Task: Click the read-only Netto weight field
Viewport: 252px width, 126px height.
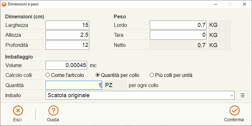Action: tap(178, 45)
